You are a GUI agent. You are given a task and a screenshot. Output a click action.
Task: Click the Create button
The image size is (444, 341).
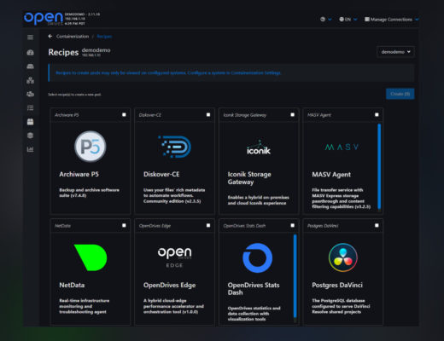400,94
